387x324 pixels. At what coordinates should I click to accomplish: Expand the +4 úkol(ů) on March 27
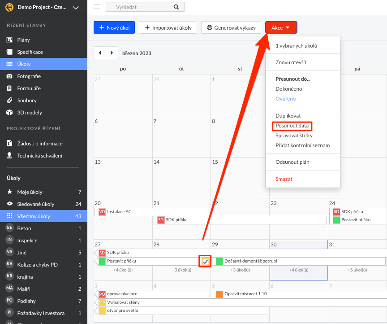pos(123,270)
